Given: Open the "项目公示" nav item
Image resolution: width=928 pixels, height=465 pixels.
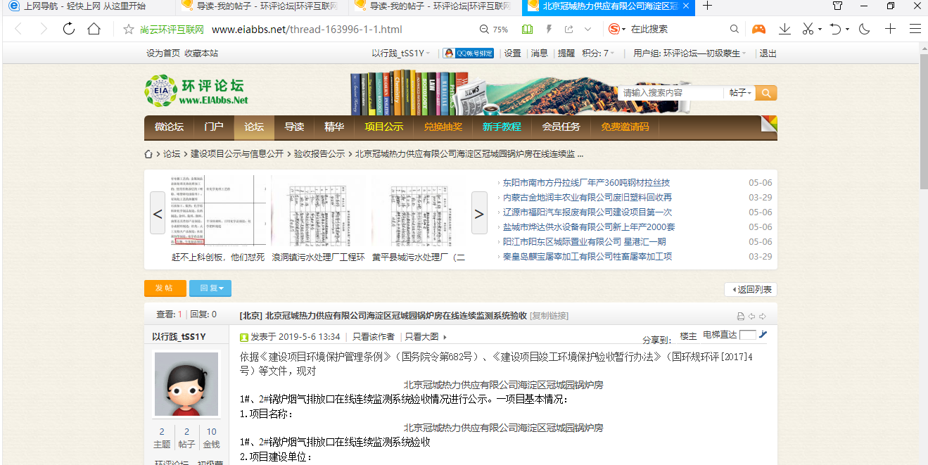Looking at the screenshot, I should click(384, 127).
